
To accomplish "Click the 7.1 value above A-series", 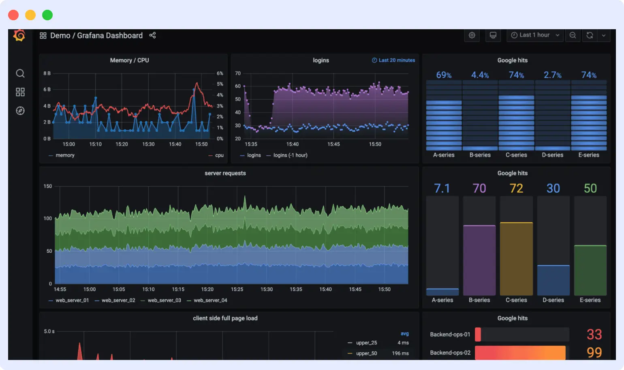I will 442,188.
